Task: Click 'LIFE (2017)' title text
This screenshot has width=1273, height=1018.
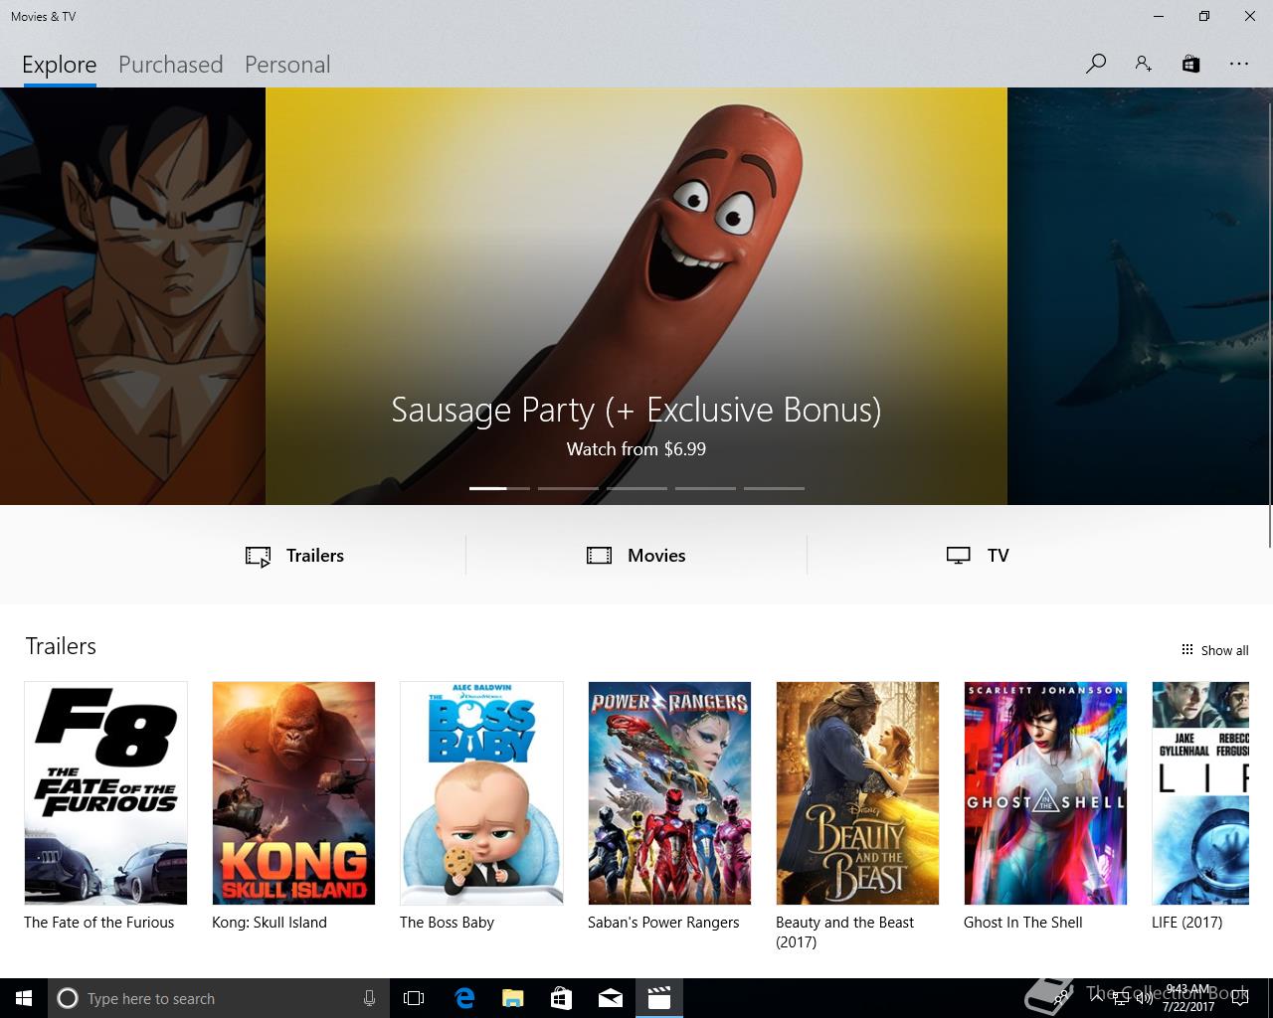Action: point(1187,923)
